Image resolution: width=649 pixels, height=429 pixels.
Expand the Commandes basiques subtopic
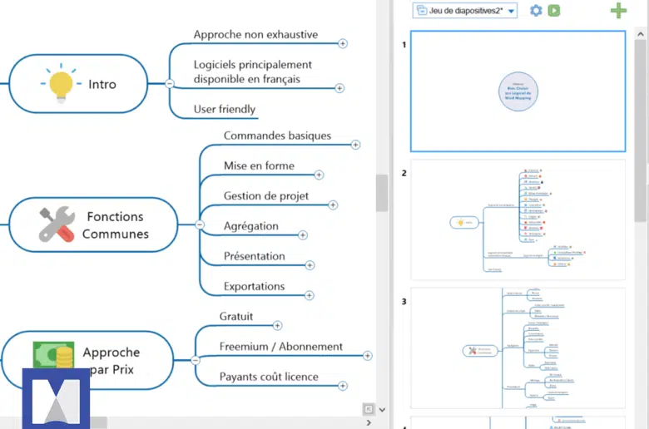[x=355, y=145]
